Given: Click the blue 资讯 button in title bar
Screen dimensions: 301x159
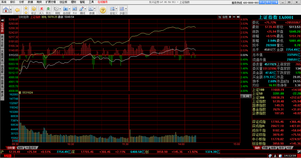Looking at the screenshot, I should 262,2.
